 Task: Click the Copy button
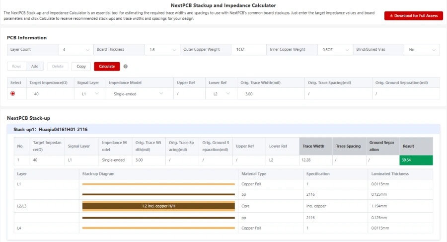click(81, 66)
